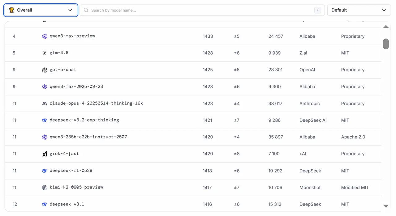Click the deepseek-v3.1 model name
The width and height of the screenshot is (396, 216).
67,204
